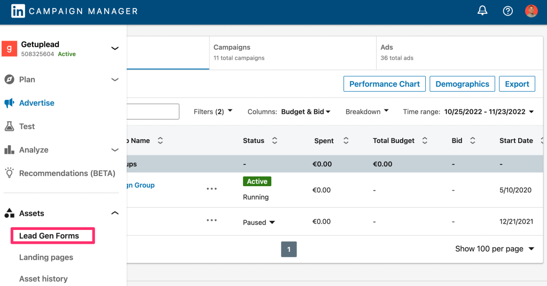The image size is (547, 286).
Task: Open Lead Gen Forms under Assets
Action: tap(49, 236)
